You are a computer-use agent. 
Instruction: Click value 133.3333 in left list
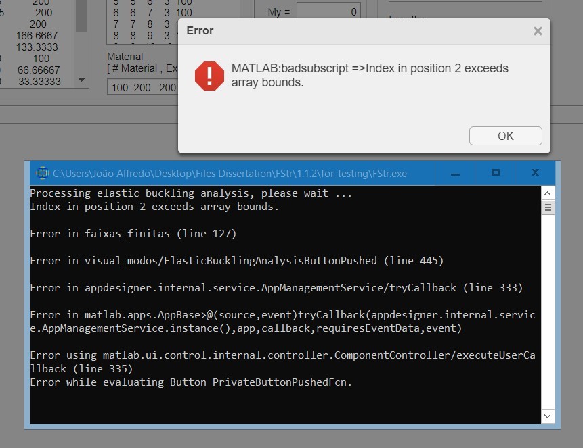coord(37,47)
